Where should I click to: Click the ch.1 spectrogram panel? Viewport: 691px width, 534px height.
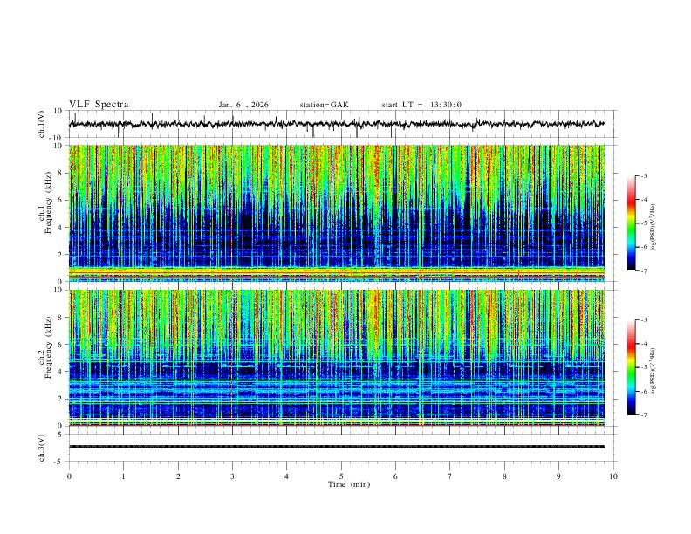[x=337, y=213]
